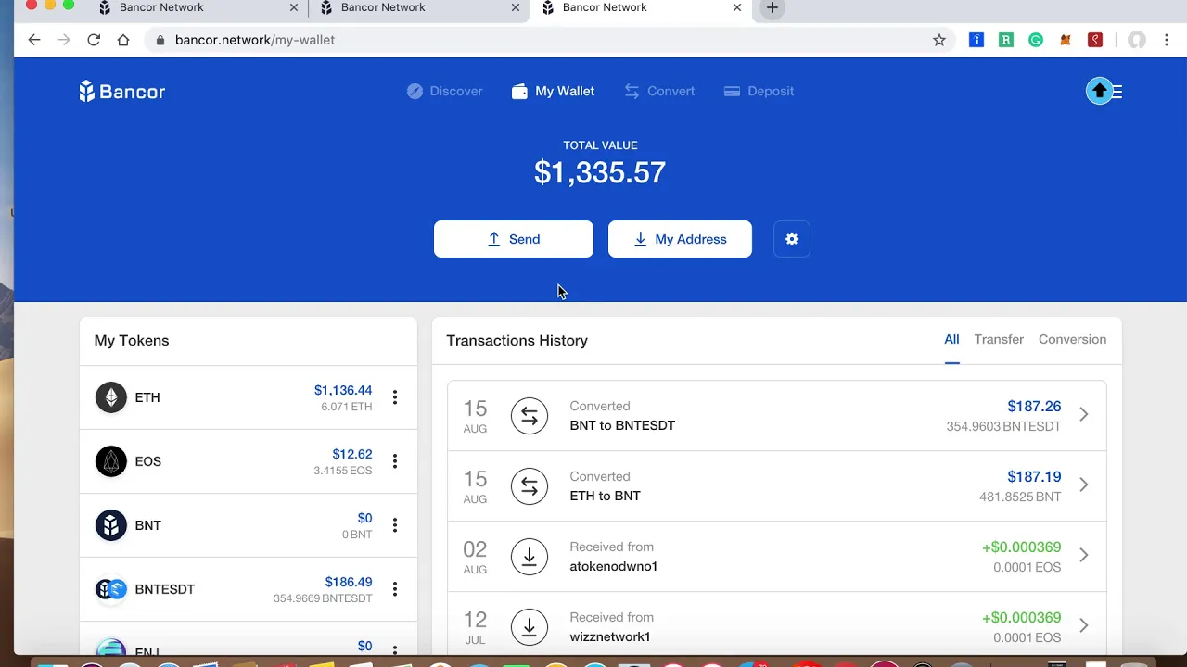
Task: Click the 481.8525 BNT amount
Action: 1020,497
